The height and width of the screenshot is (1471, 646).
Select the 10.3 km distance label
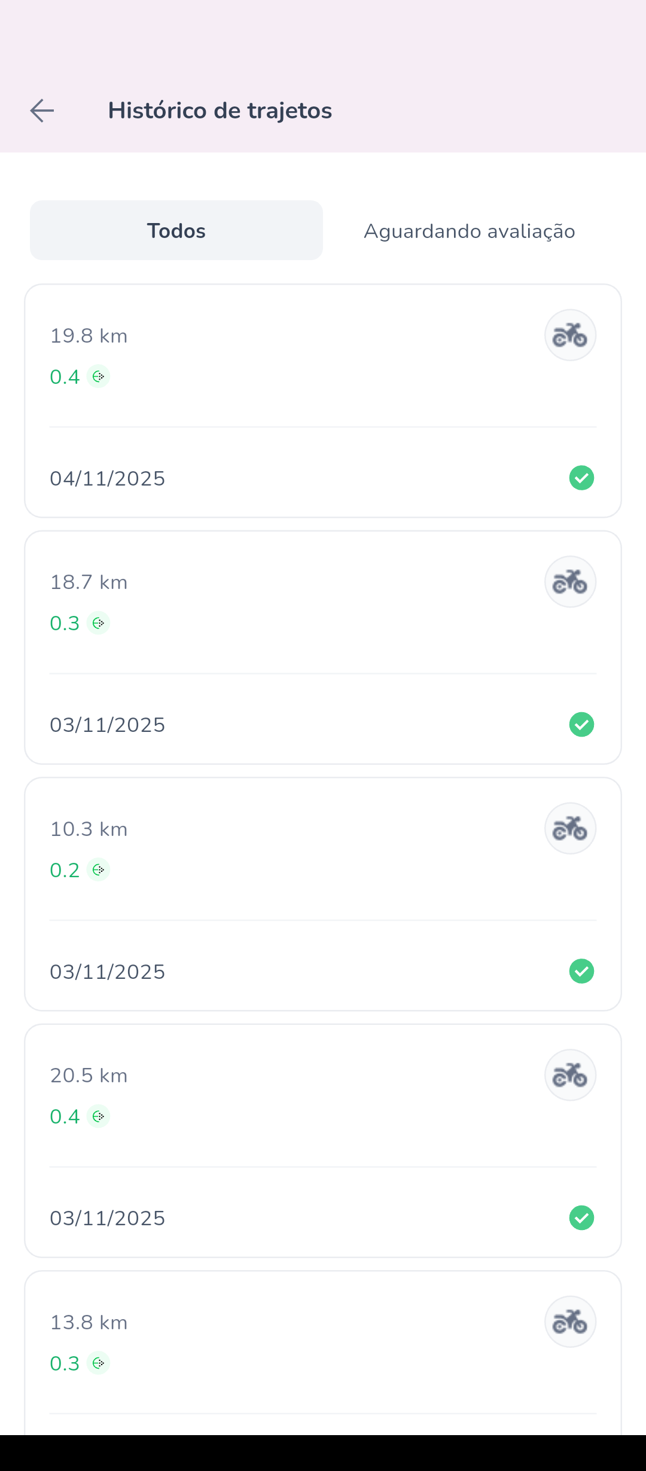(x=89, y=829)
